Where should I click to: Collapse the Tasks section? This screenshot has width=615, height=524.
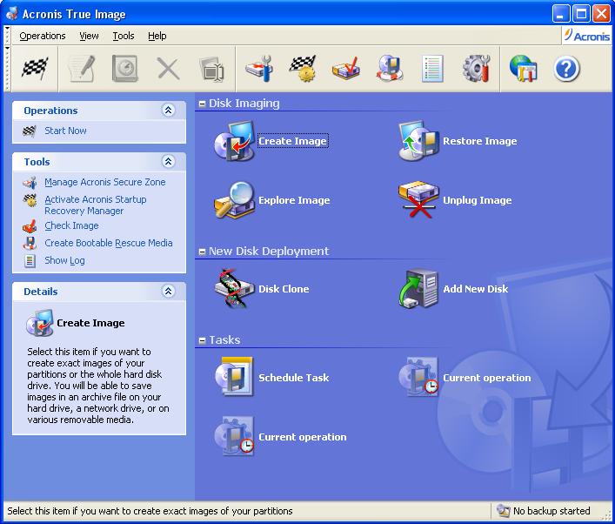pyautogui.click(x=203, y=340)
